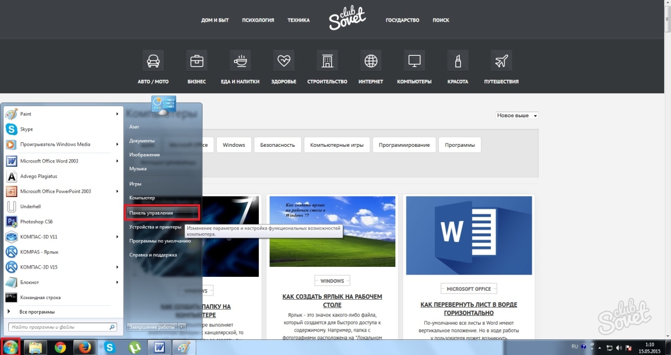Image resolution: width=671 pixels, height=355 pixels.
Task: Select the coffee cup Еда и напитки icon
Action: (240, 60)
